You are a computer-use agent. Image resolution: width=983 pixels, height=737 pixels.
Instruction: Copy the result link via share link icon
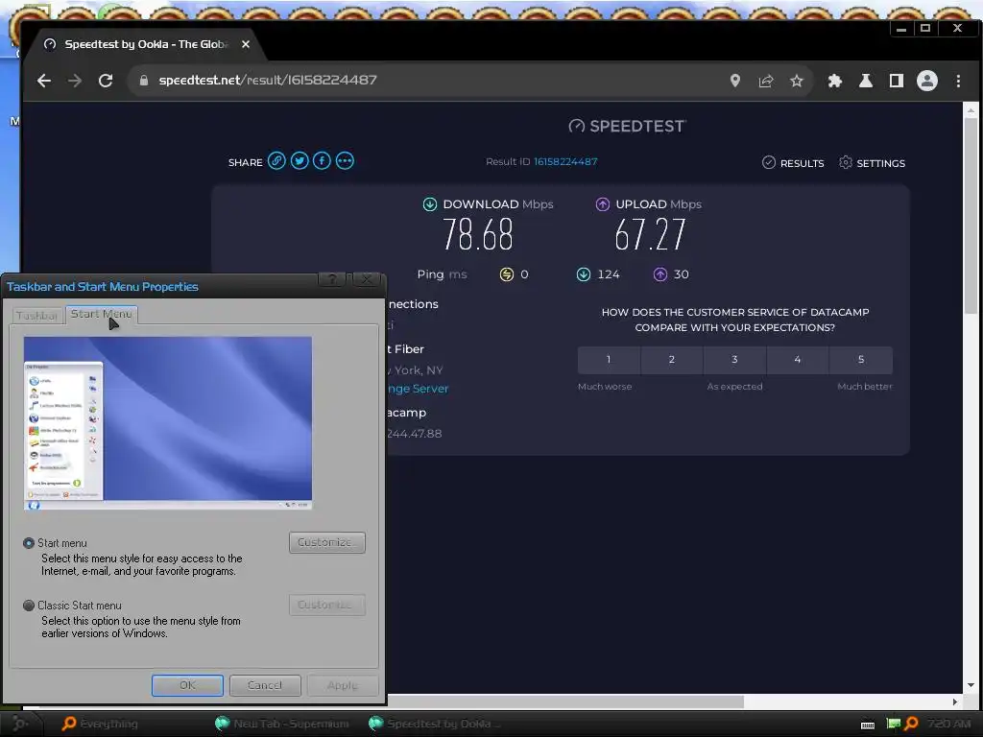tap(276, 161)
